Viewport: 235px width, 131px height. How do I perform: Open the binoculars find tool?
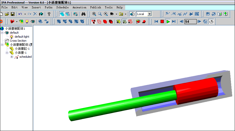pyautogui.click(x=83, y=14)
